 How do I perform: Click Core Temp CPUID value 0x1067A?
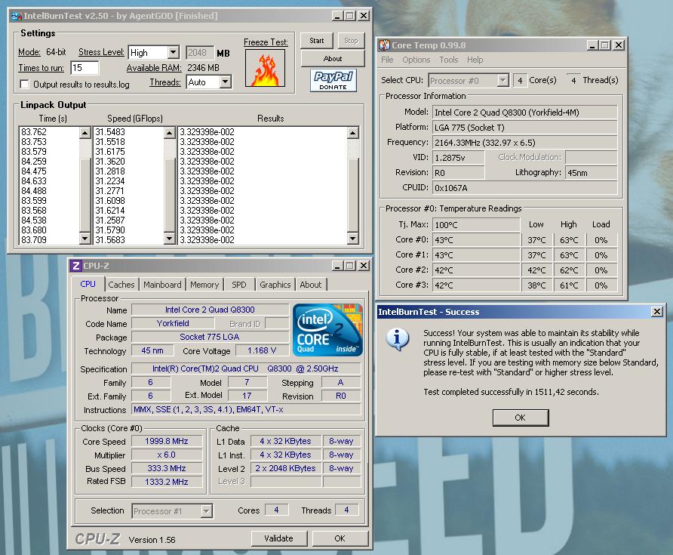tap(524, 188)
